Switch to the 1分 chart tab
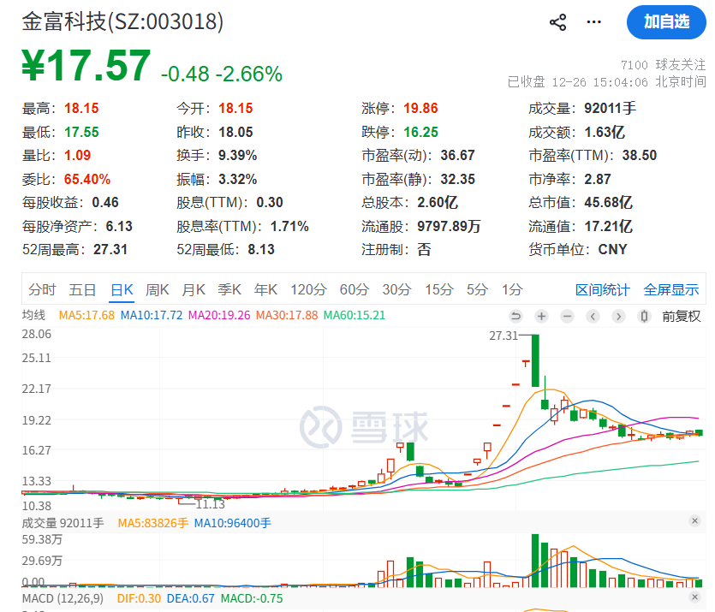715x612 pixels. (x=512, y=289)
